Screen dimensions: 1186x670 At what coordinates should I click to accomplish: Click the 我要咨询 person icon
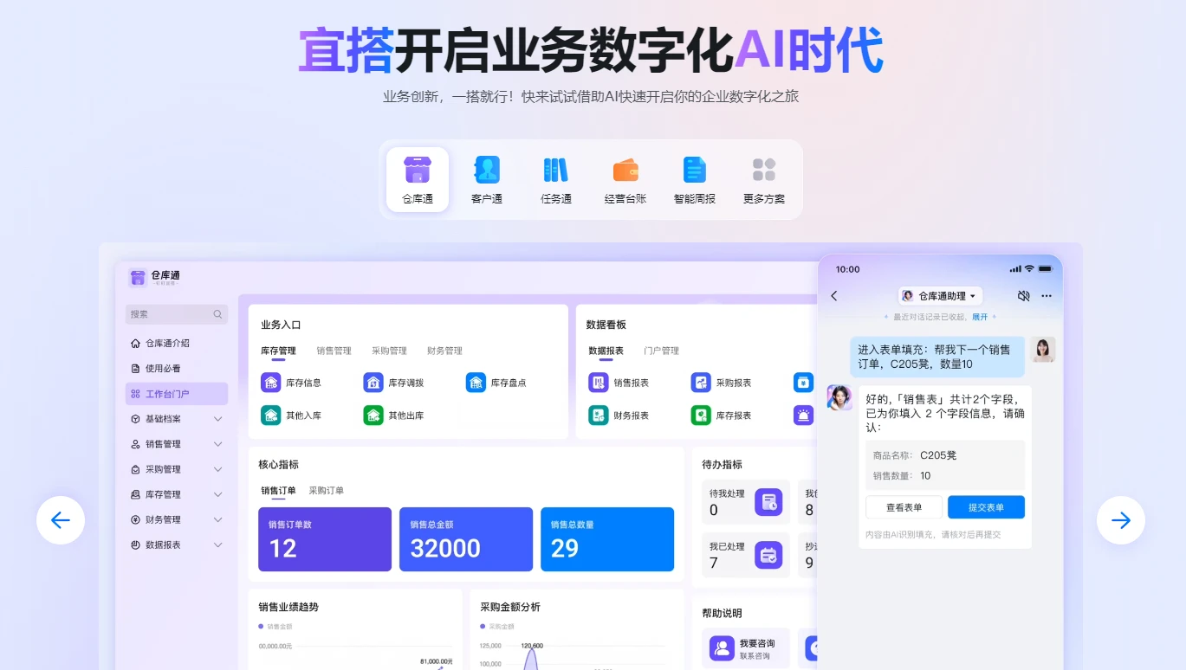[x=722, y=648]
